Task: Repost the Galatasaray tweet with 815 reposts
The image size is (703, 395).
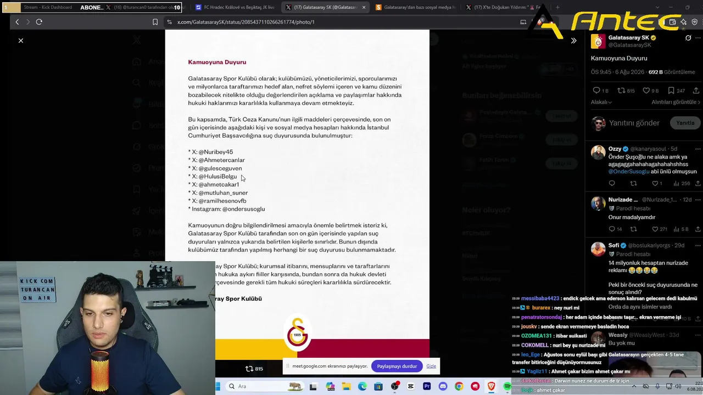Action: pos(621,91)
